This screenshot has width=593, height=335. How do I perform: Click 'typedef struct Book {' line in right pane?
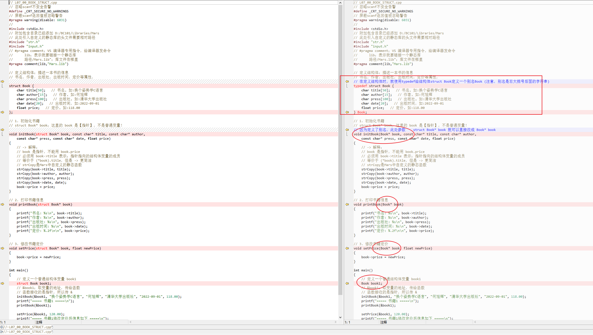pyautogui.click(x=374, y=86)
